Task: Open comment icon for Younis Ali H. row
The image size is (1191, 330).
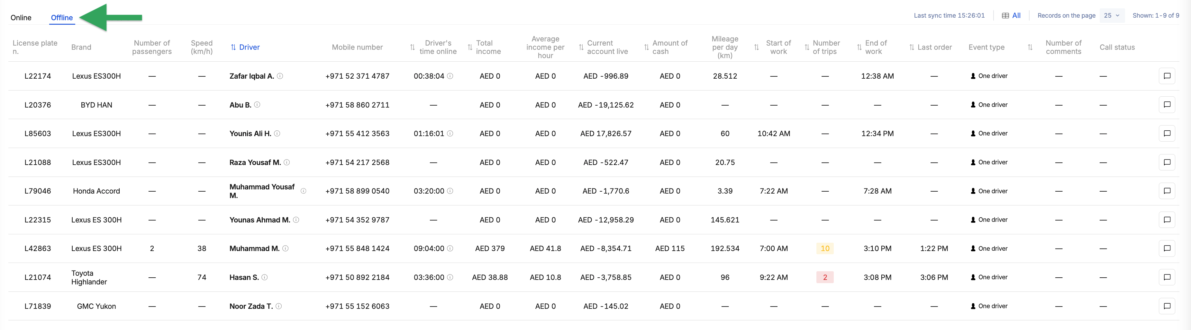Action: (x=1167, y=134)
